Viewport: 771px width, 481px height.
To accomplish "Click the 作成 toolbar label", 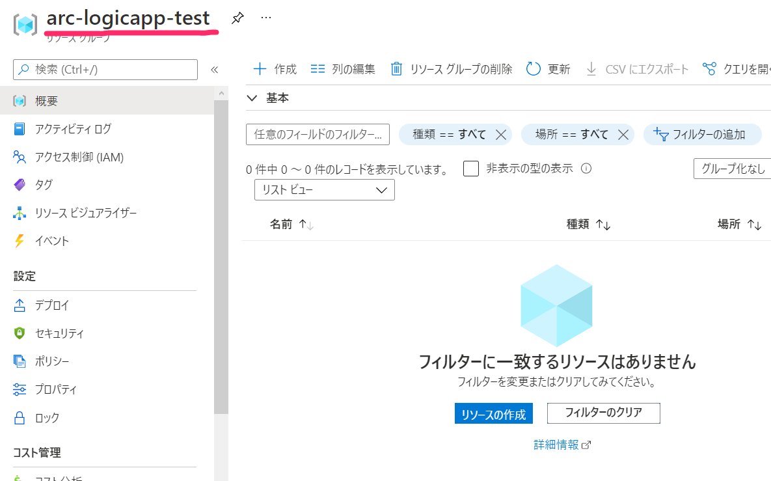I will [x=286, y=70].
